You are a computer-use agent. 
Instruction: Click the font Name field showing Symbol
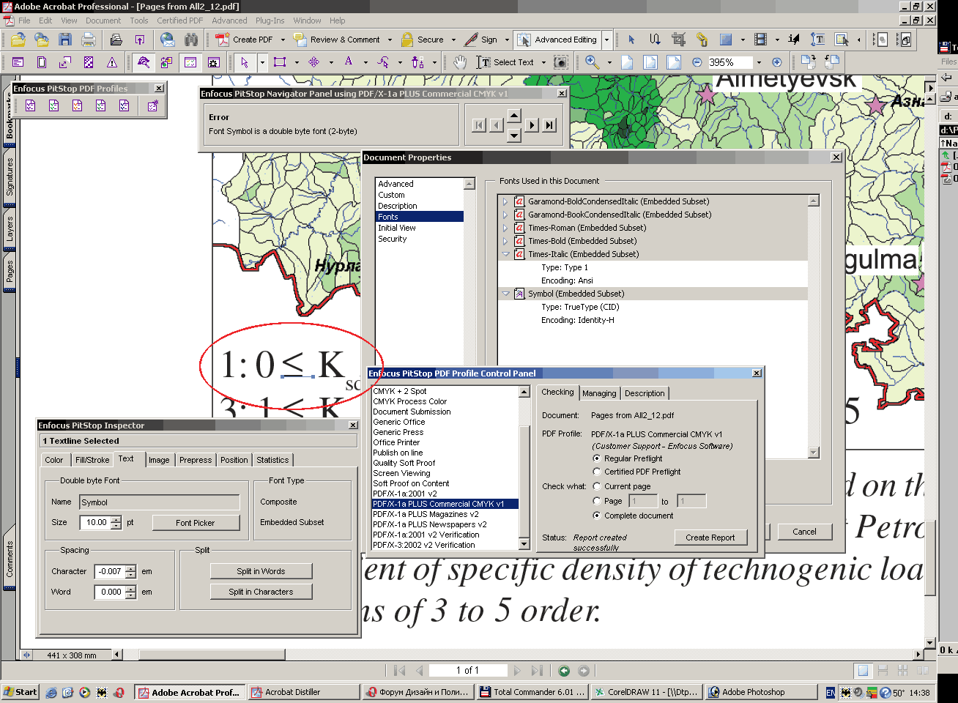point(159,502)
